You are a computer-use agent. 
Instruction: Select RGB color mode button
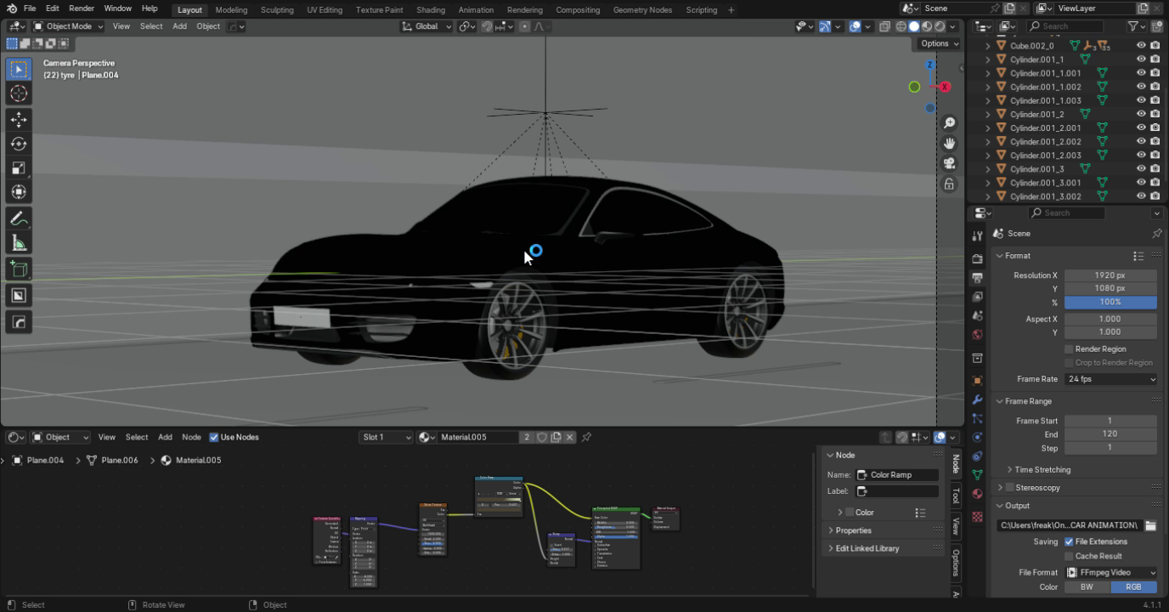pyautogui.click(x=1134, y=586)
